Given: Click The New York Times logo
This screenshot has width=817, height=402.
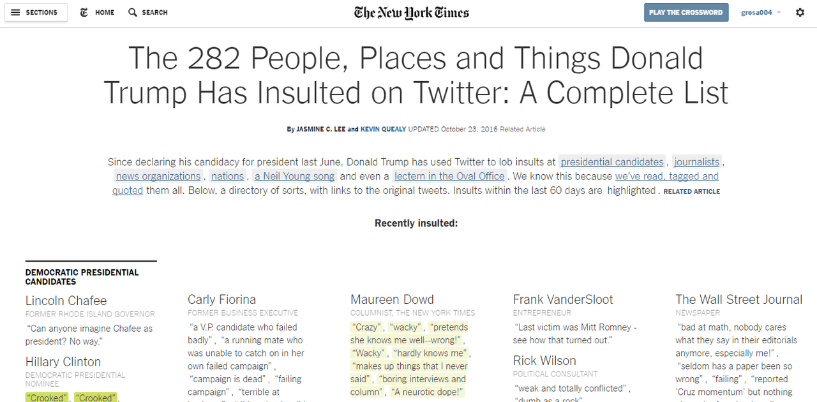Looking at the screenshot, I should [x=412, y=13].
